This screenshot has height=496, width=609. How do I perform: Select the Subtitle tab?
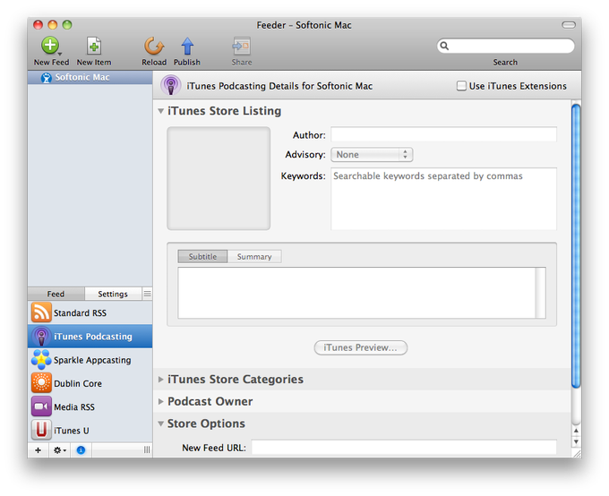tap(202, 256)
